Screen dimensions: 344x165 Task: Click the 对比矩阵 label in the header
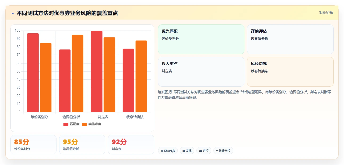[326, 13]
